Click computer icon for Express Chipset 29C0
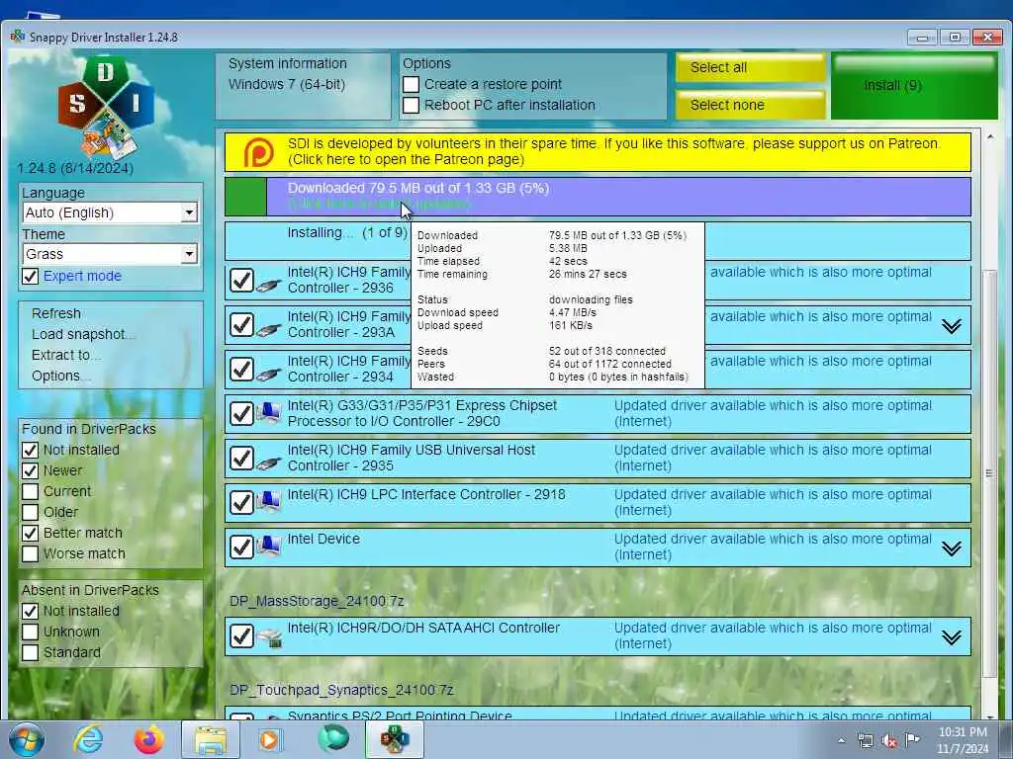 (x=269, y=412)
